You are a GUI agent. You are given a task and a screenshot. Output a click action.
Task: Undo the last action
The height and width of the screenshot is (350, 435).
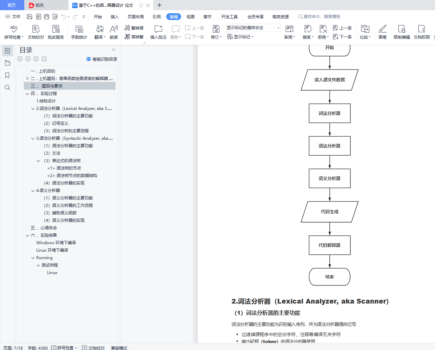pos(64,17)
